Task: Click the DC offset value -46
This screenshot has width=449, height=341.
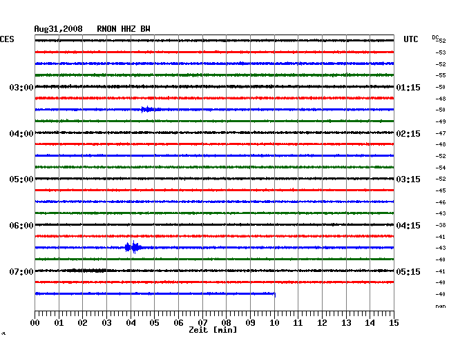Action: [441, 202]
